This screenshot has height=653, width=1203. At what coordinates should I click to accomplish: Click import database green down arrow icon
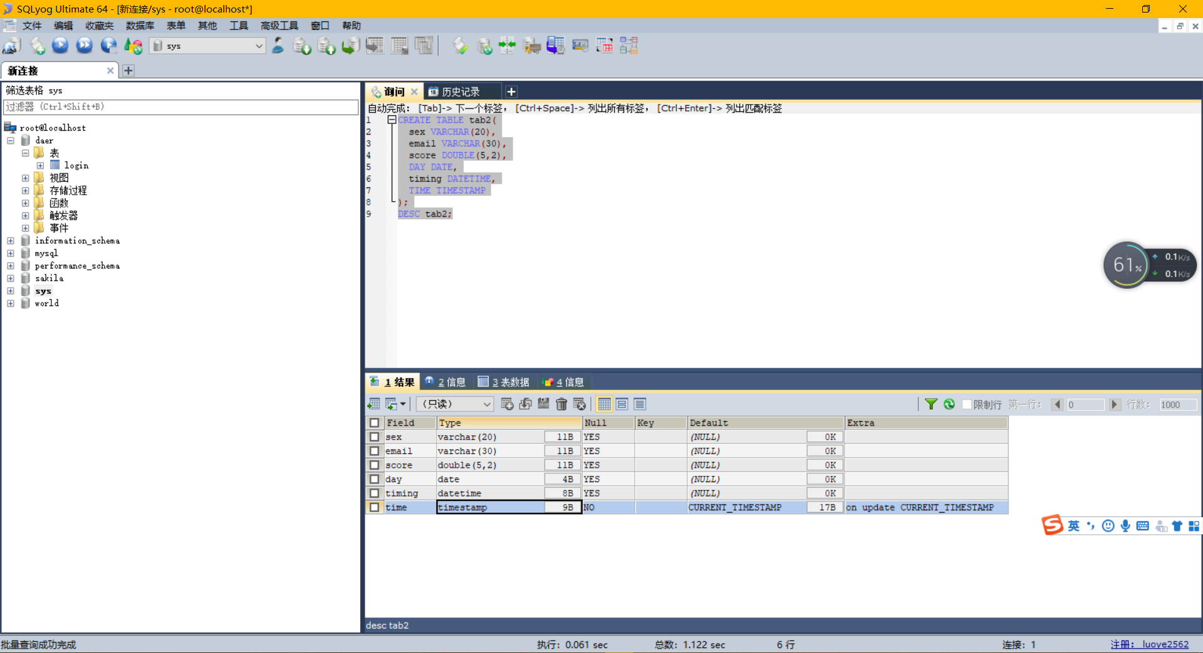pyautogui.click(x=302, y=46)
